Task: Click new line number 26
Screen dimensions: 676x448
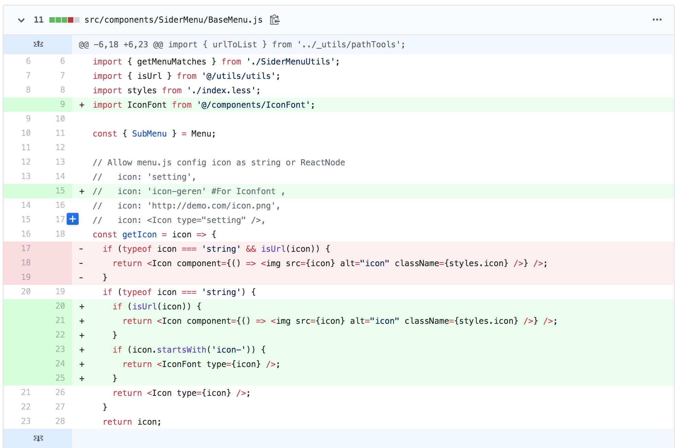Action: coord(60,392)
